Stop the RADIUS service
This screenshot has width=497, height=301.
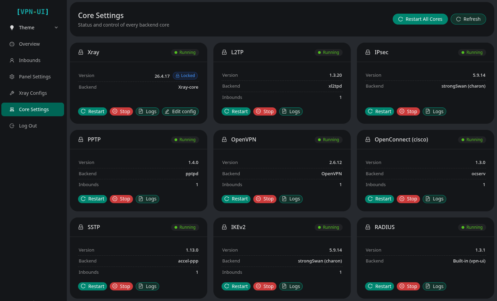click(x=408, y=286)
